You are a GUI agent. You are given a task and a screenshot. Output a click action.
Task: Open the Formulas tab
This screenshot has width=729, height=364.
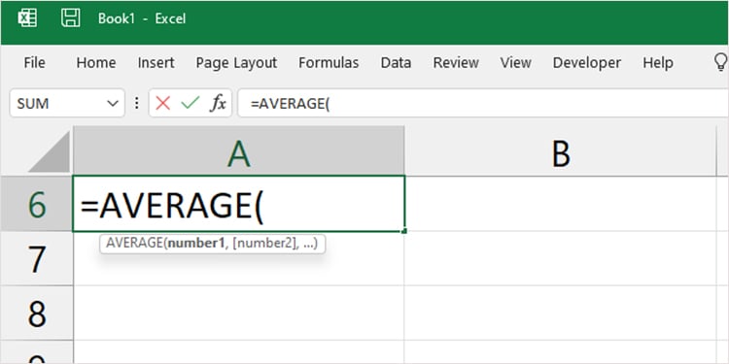coord(329,63)
